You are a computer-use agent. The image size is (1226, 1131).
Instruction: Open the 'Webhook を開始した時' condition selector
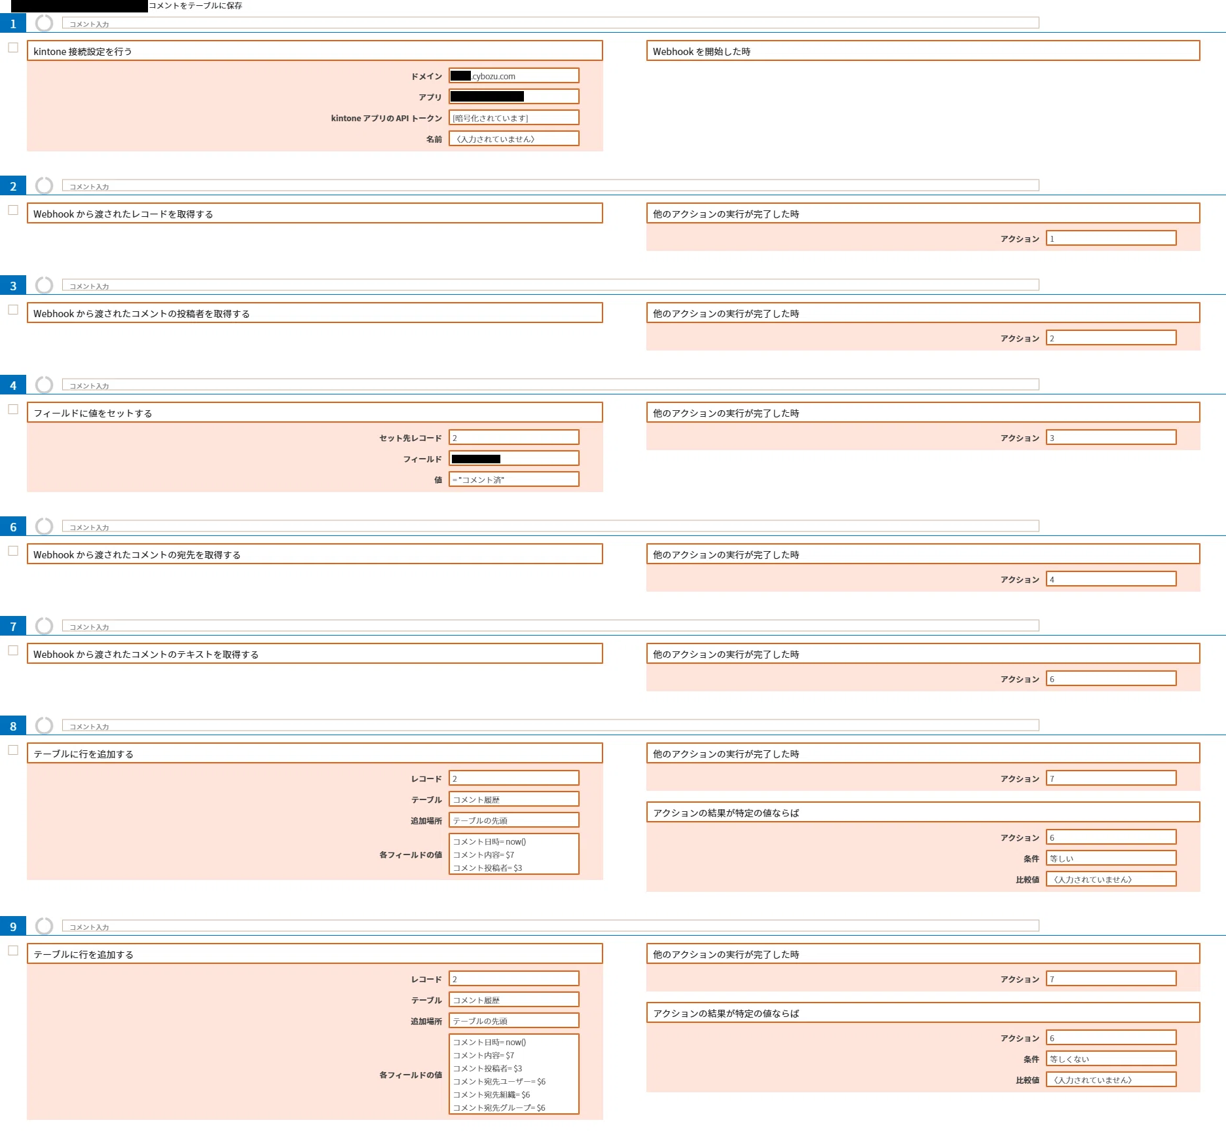(923, 51)
